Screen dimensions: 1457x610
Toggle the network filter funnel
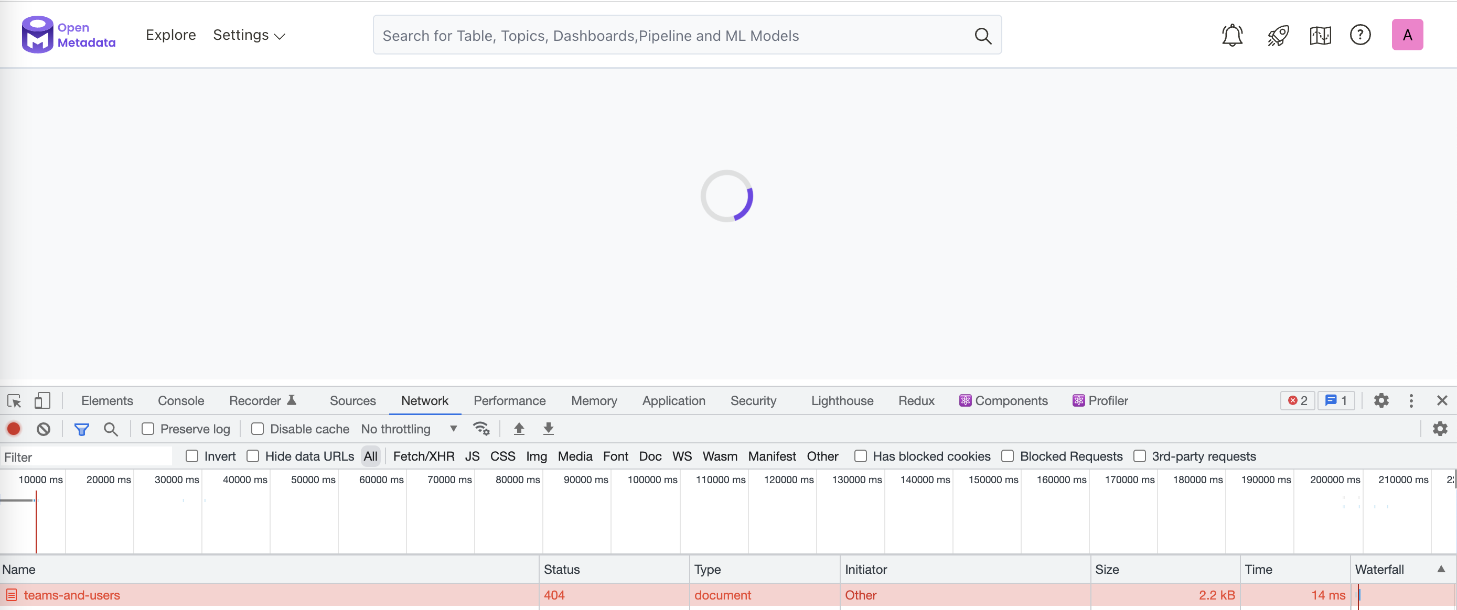point(81,430)
